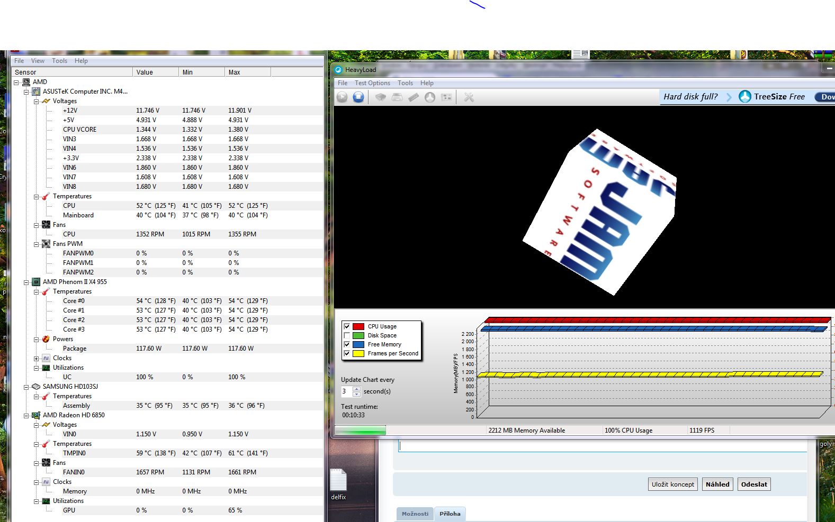Click the green Disk Space legend swatch
The width and height of the screenshot is (835, 522).
(358, 335)
